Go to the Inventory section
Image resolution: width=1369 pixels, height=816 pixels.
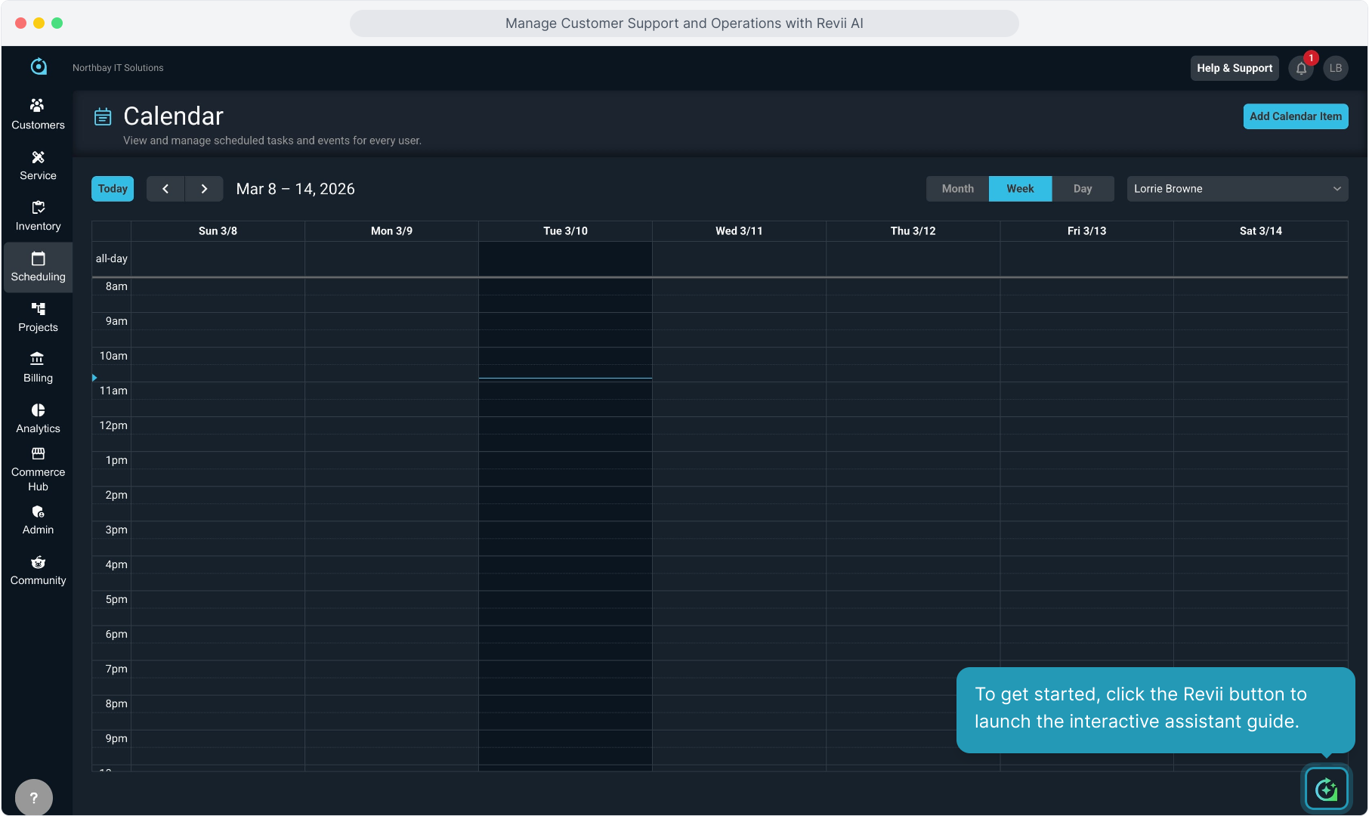pyautogui.click(x=38, y=216)
